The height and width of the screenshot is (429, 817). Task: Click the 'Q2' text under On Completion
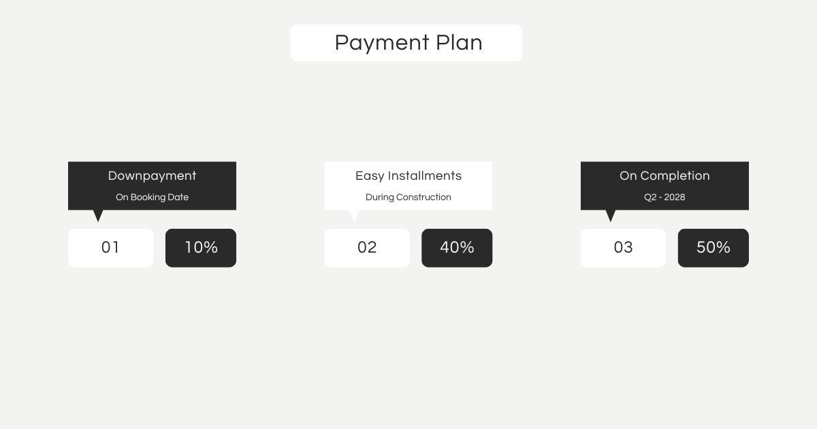[x=650, y=197]
